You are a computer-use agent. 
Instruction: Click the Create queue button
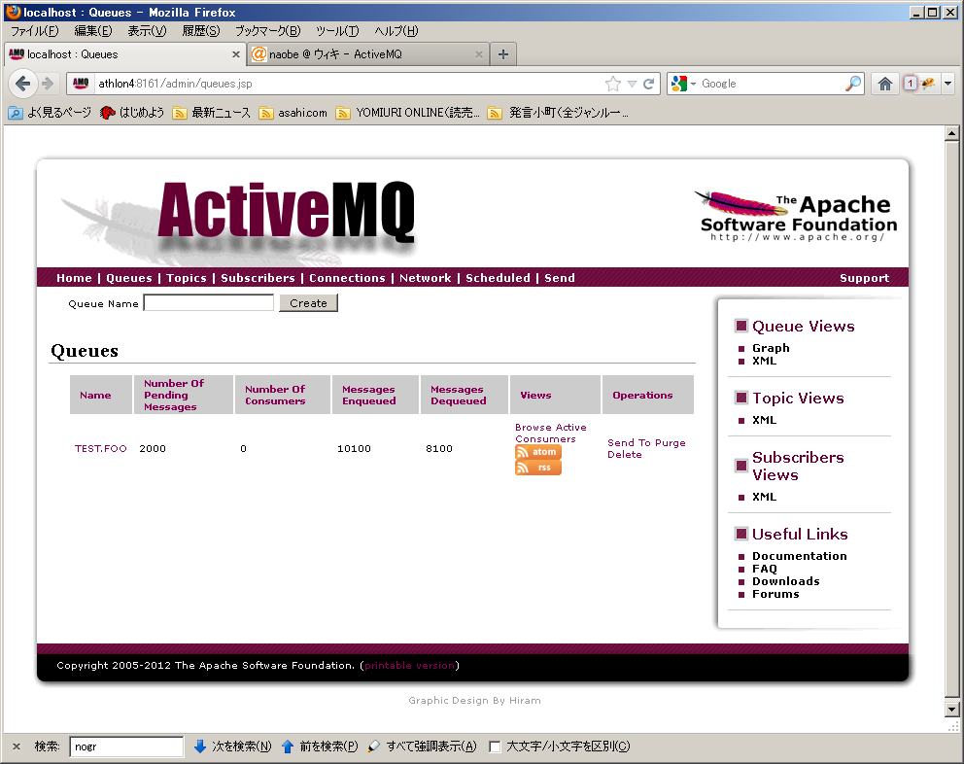[309, 303]
